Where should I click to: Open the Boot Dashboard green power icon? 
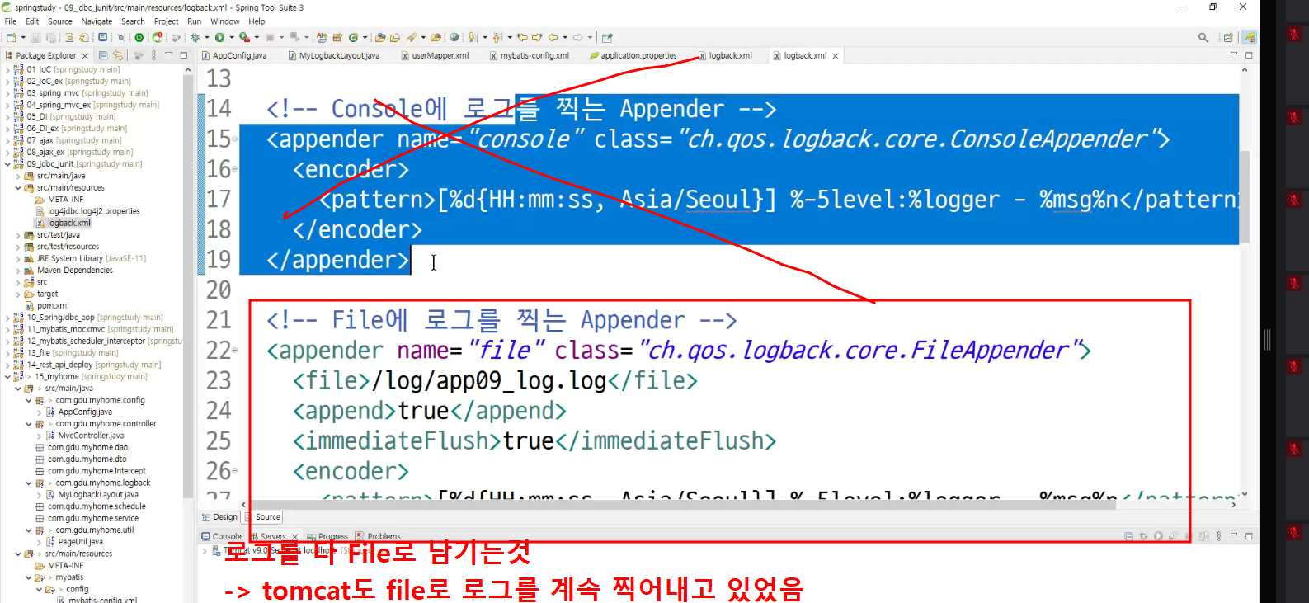(x=139, y=37)
